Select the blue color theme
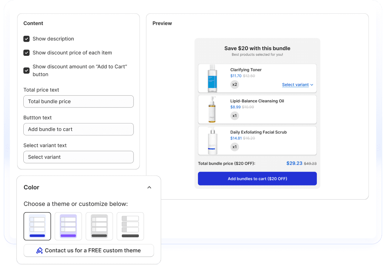Screen dimensions: 386x265 point(37,226)
